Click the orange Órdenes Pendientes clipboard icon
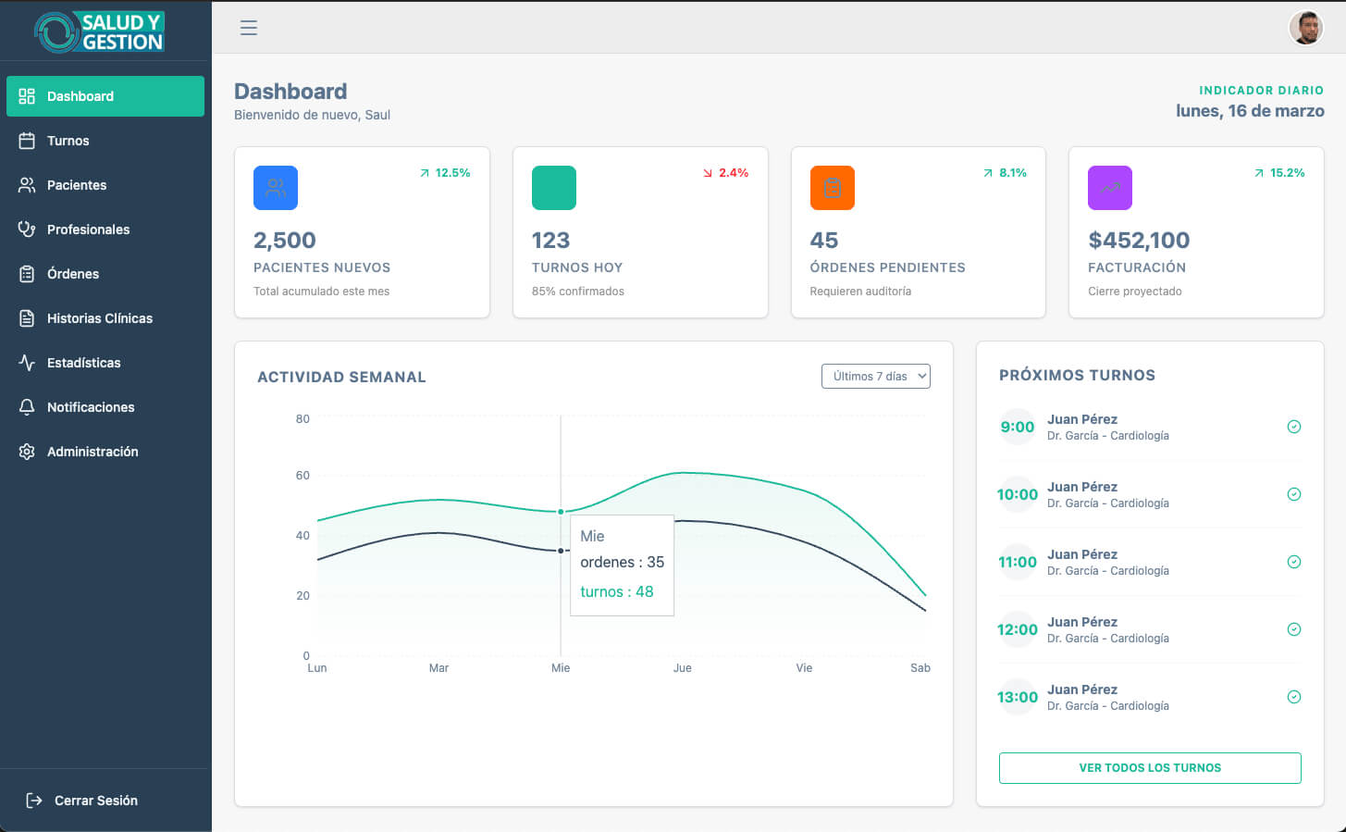 (x=832, y=188)
